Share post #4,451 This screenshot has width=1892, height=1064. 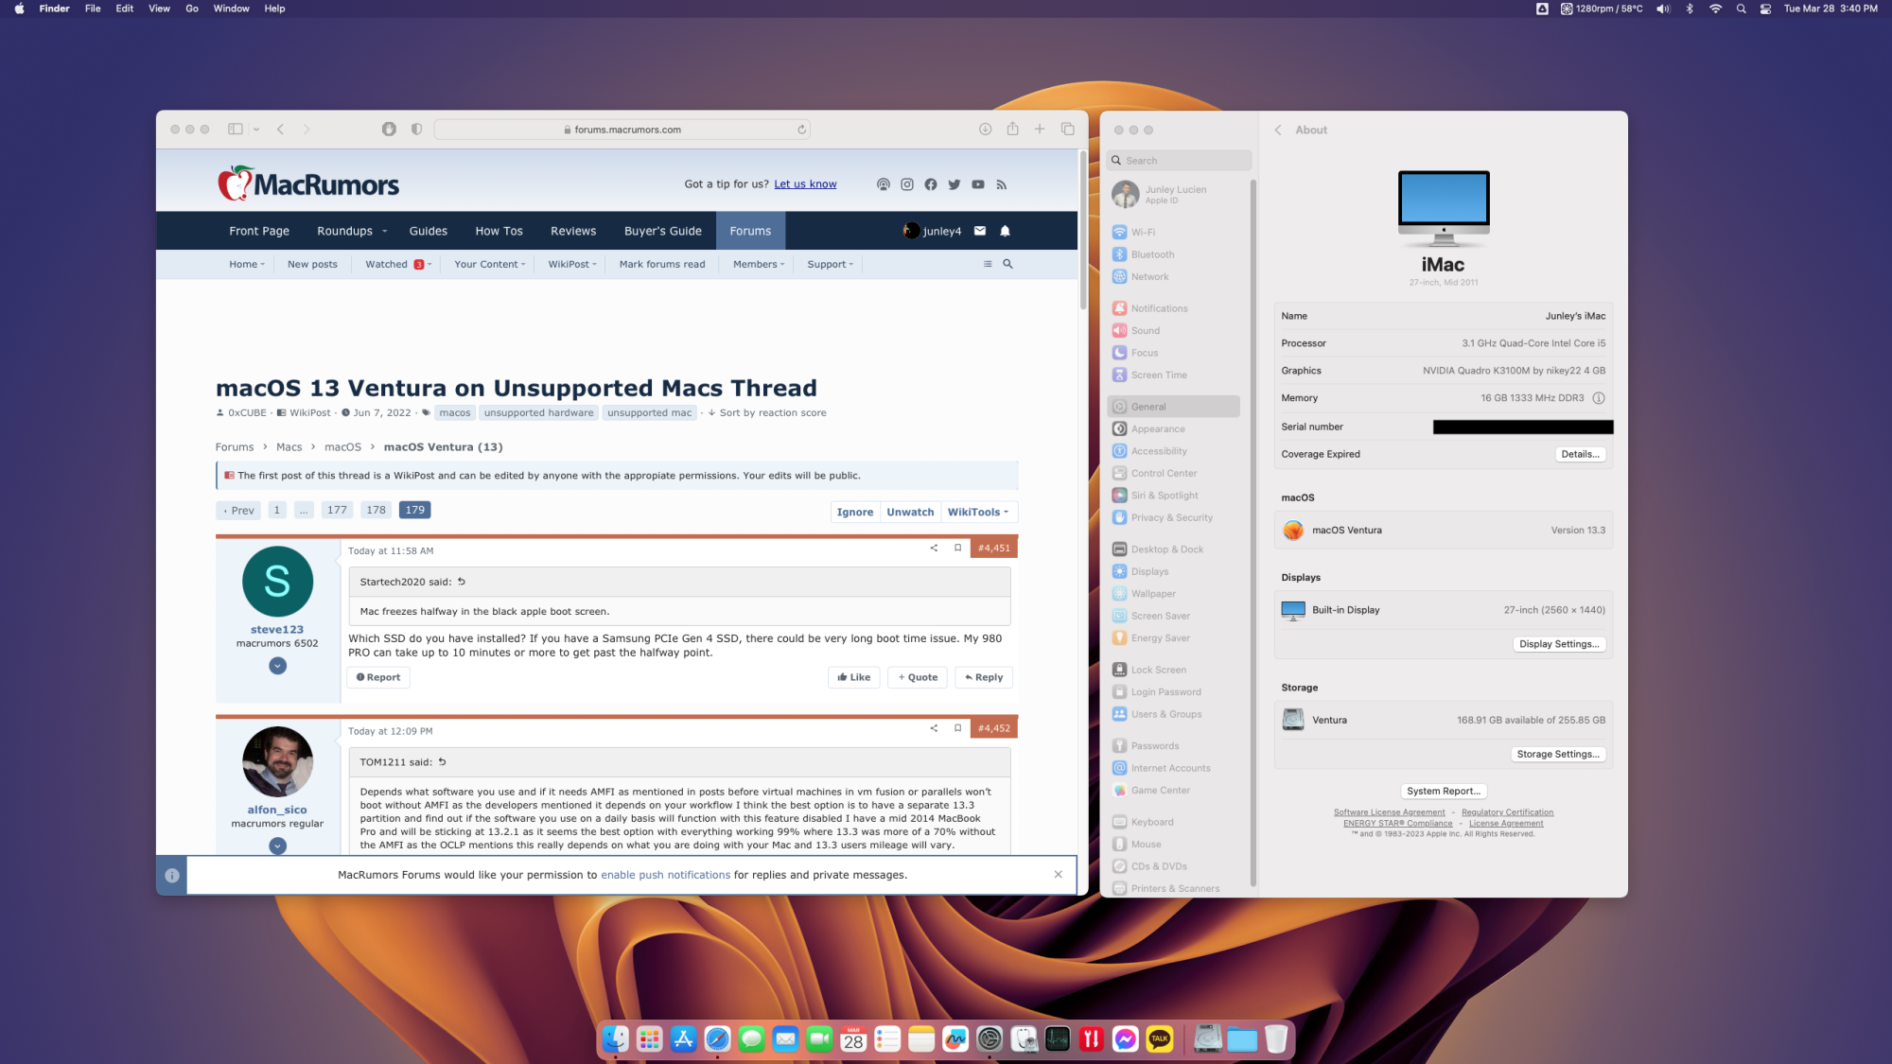[934, 548]
